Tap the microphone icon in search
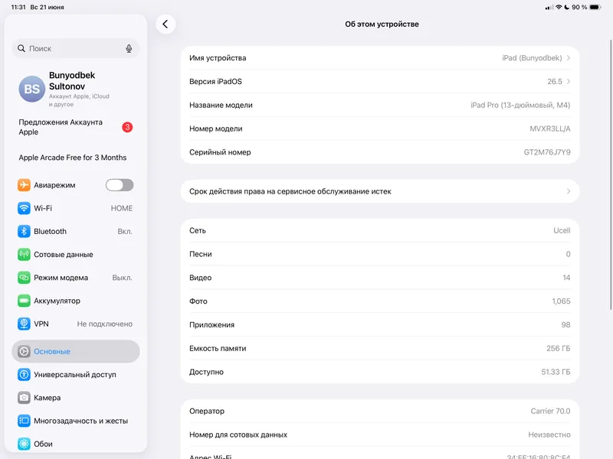This screenshot has width=613, height=459. click(129, 48)
